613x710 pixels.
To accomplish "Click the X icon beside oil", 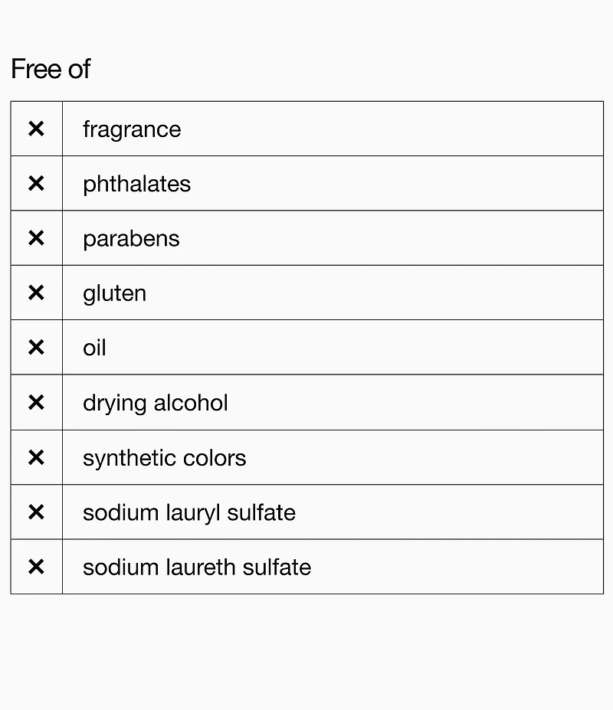I will click(x=36, y=348).
